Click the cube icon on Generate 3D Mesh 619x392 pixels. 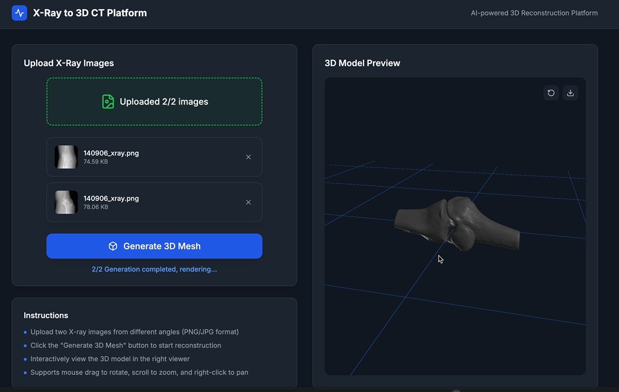(113, 246)
